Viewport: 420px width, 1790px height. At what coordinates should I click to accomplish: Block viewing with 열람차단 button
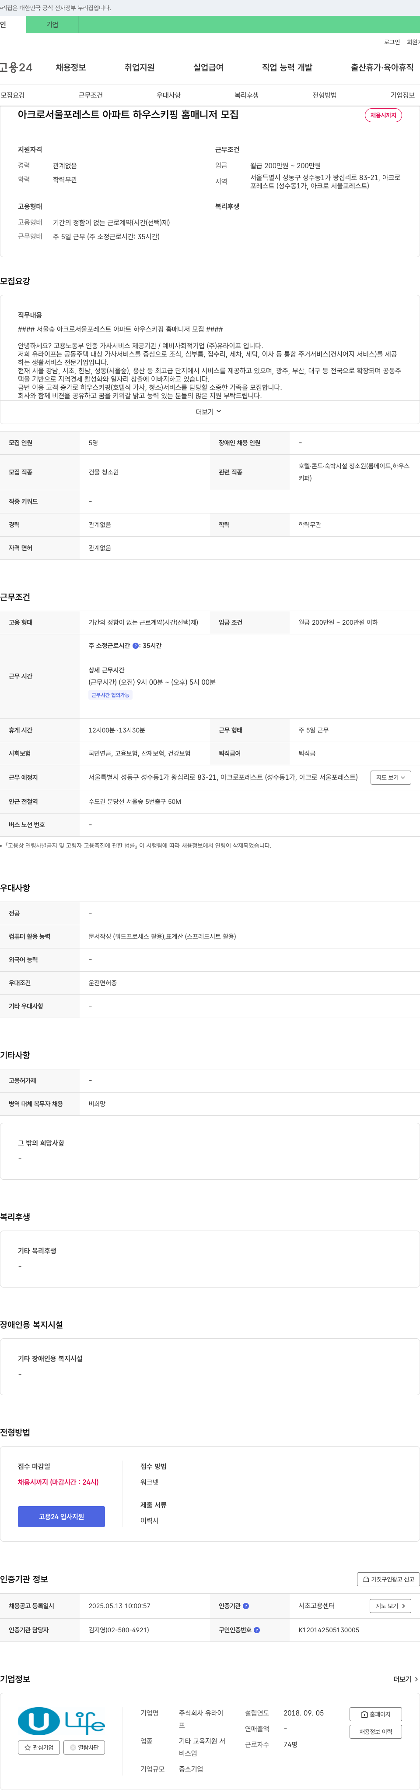84,1748
